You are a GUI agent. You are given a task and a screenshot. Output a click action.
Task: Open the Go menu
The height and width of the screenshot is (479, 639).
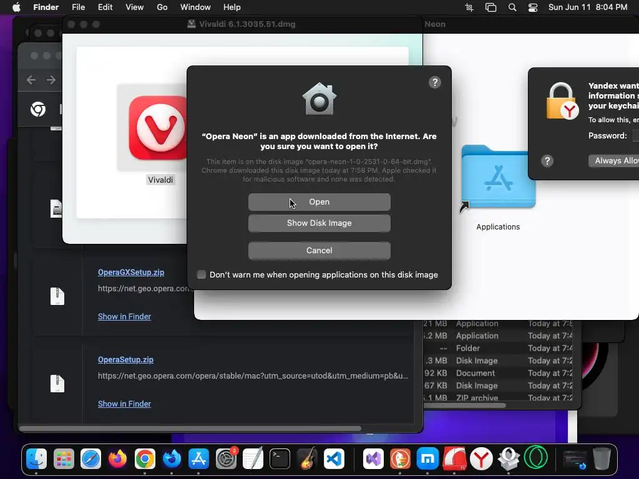click(162, 7)
